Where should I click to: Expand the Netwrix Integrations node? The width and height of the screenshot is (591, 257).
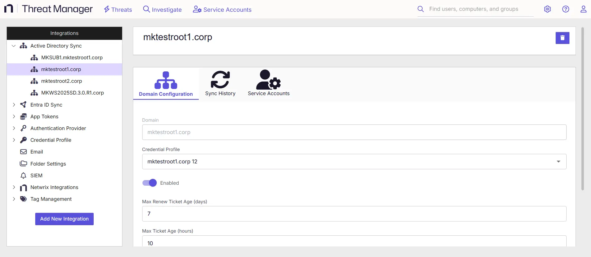[14, 187]
